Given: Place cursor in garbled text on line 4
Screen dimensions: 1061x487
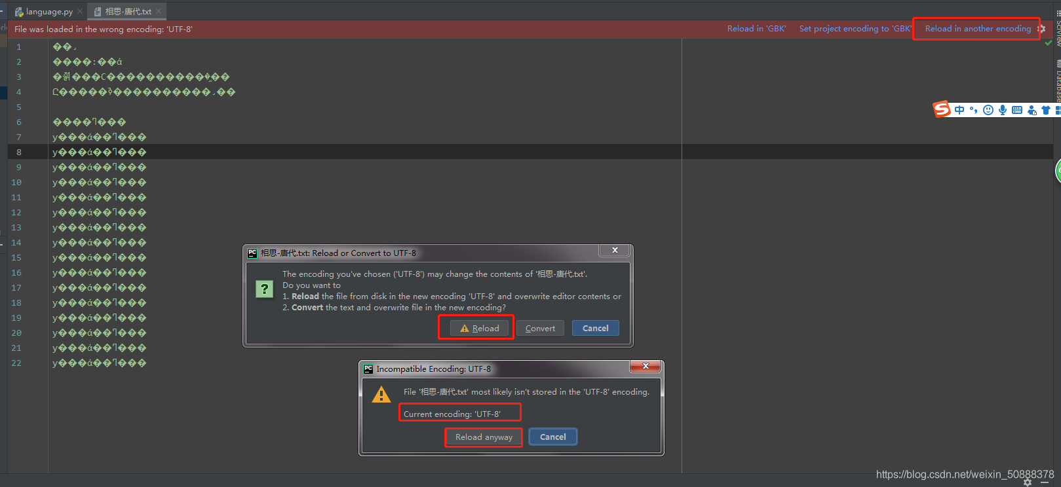Looking at the screenshot, I should (144, 92).
